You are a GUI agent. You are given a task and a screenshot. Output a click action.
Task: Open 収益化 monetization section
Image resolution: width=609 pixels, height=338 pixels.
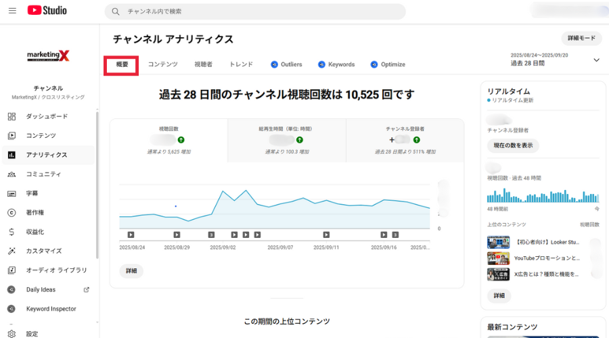[x=35, y=232]
